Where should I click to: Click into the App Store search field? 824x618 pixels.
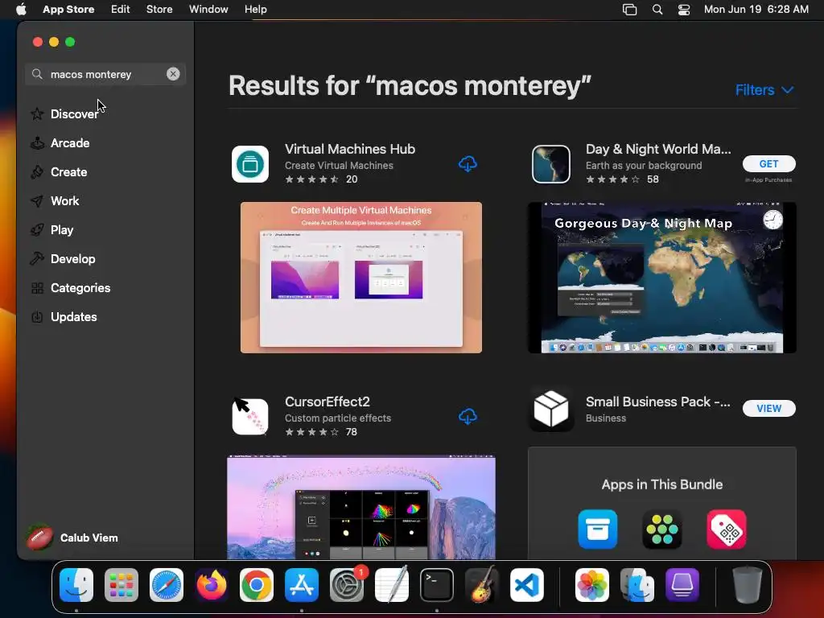coord(105,74)
